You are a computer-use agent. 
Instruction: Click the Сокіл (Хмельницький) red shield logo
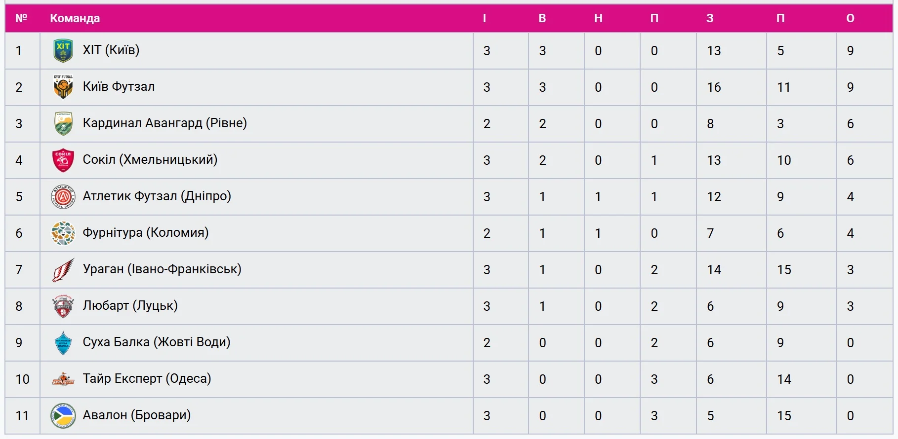click(63, 160)
